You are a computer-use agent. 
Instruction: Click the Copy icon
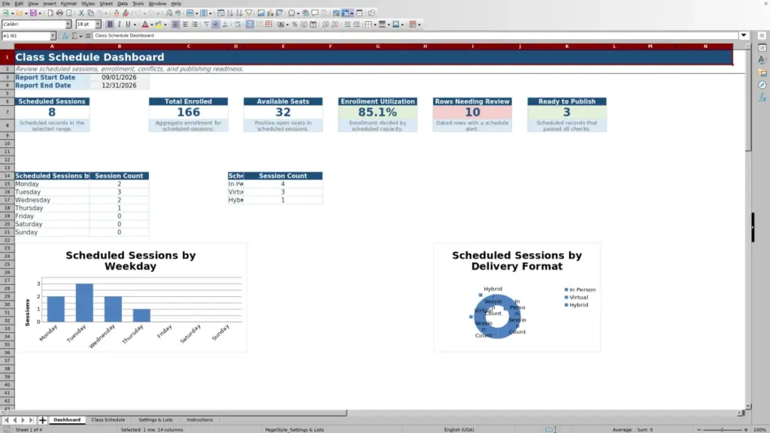(x=90, y=13)
